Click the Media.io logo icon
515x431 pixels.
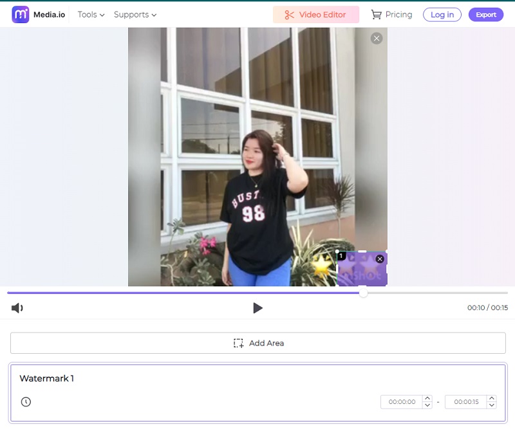click(x=21, y=14)
